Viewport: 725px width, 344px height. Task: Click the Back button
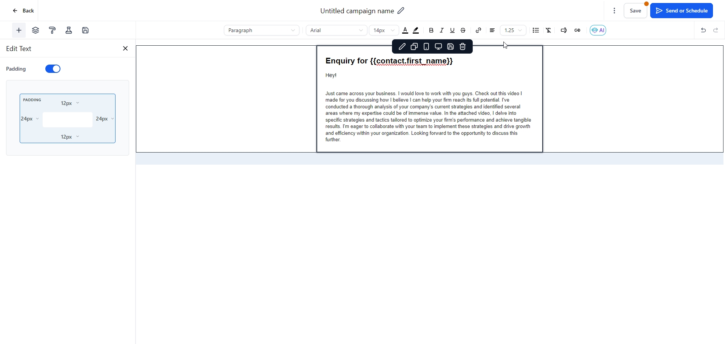point(23,11)
